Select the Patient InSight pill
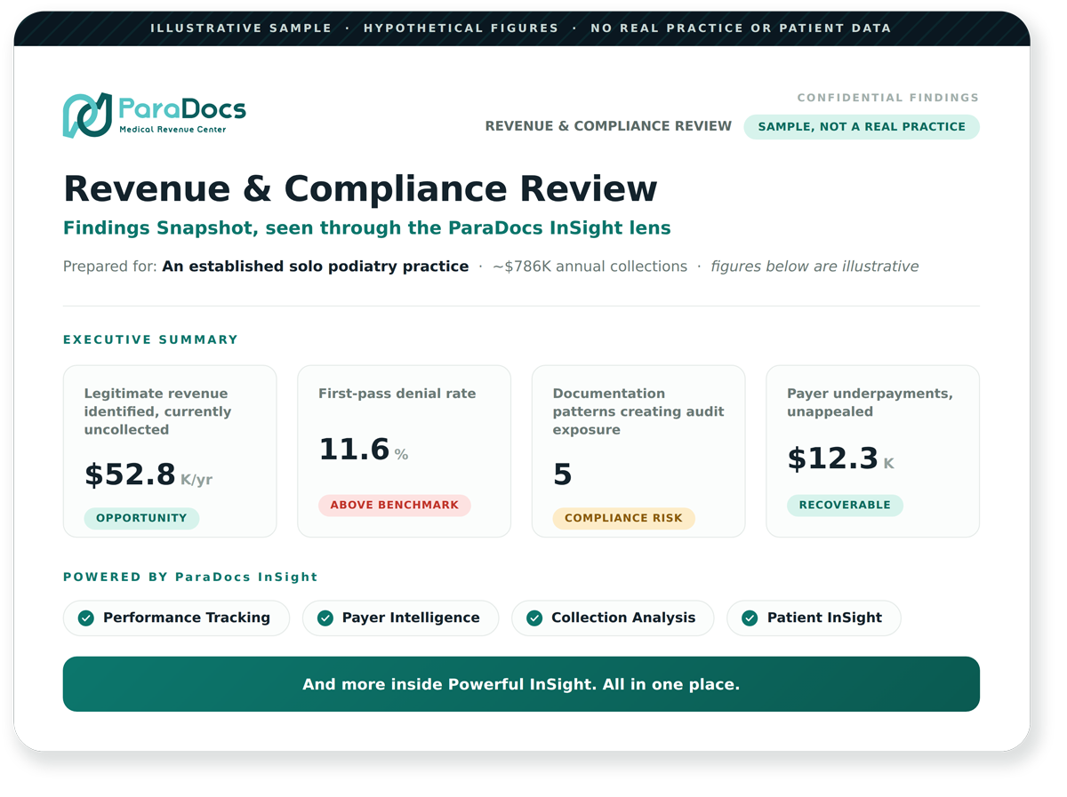 point(814,618)
